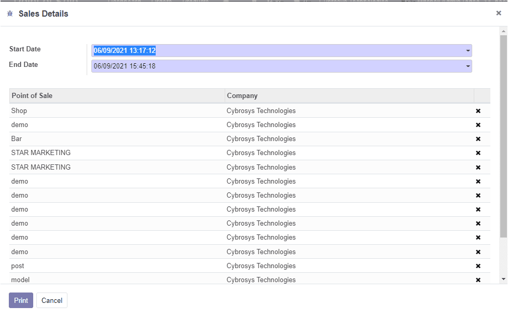Viewport: 508px width, 320px height.
Task: Open the Start Date picker dropdown arrow
Action: tap(468, 50)
